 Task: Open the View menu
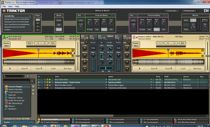[x=10, y=6]
